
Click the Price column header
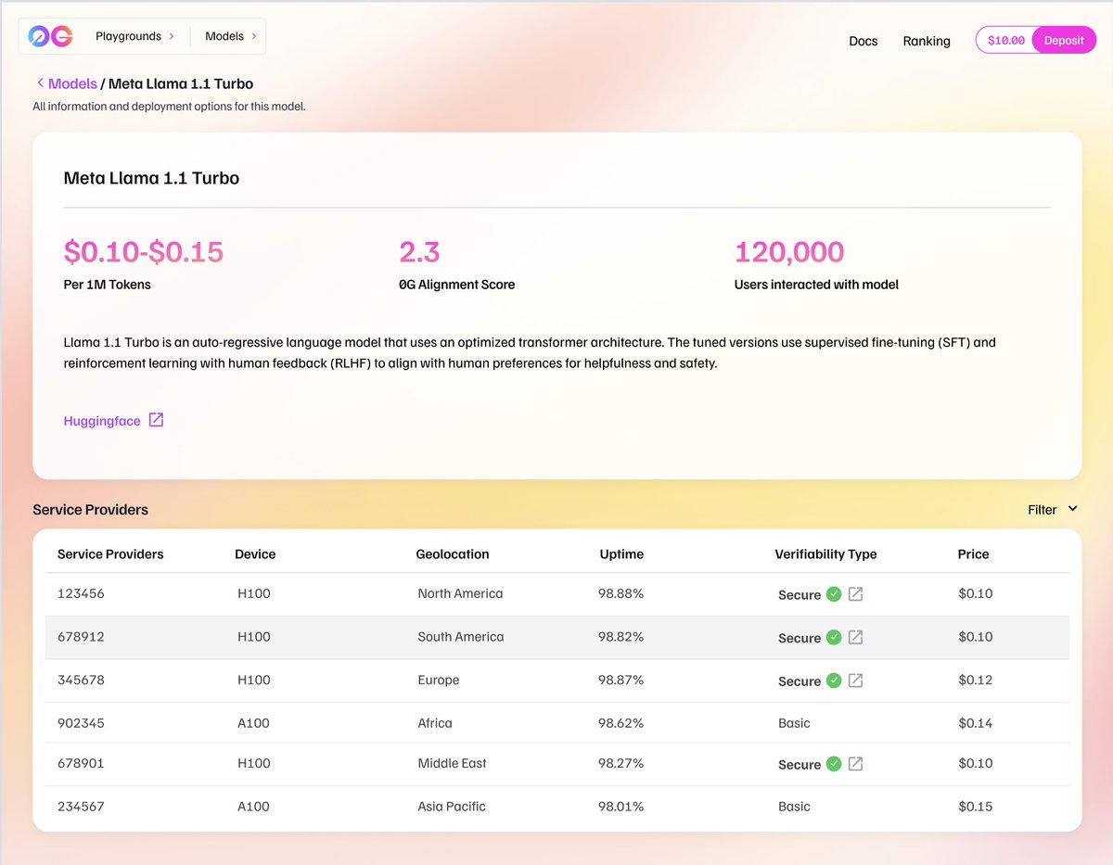973,553
